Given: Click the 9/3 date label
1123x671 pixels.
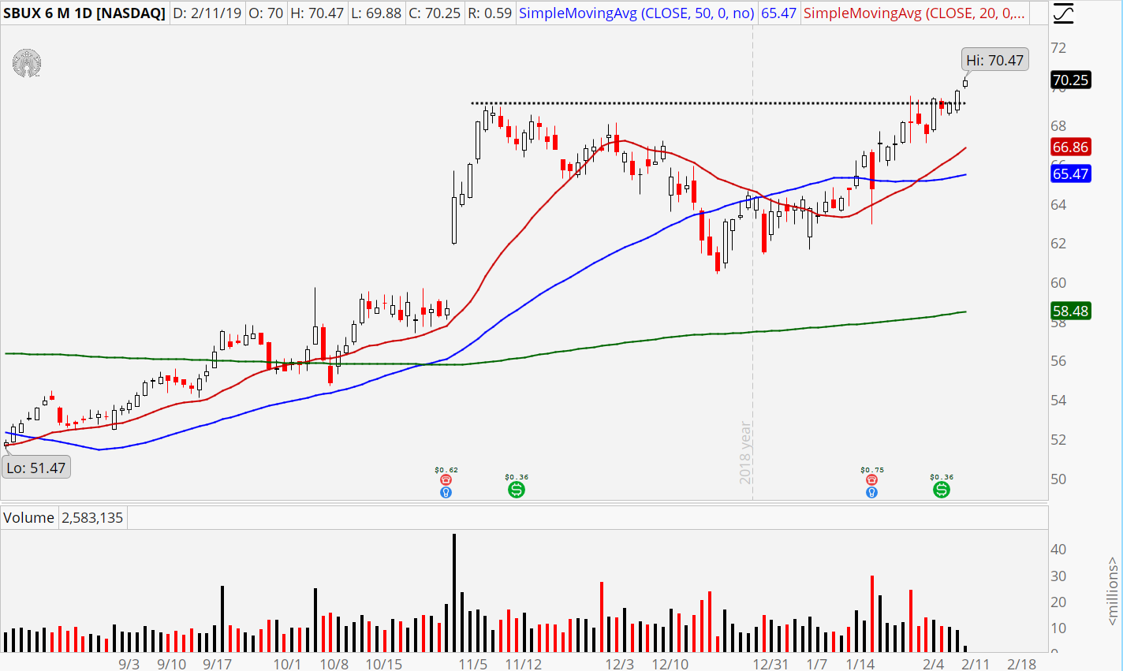Looking at the screenshot, I should (x=129, y=664).
